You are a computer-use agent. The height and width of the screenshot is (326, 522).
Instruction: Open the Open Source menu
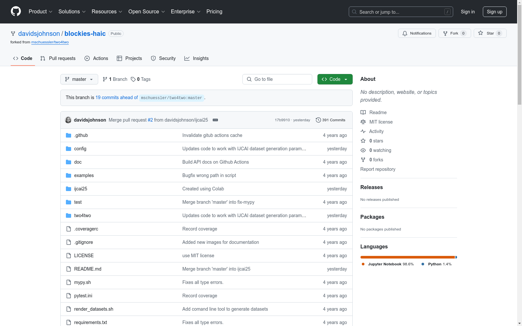pos(147,12)
